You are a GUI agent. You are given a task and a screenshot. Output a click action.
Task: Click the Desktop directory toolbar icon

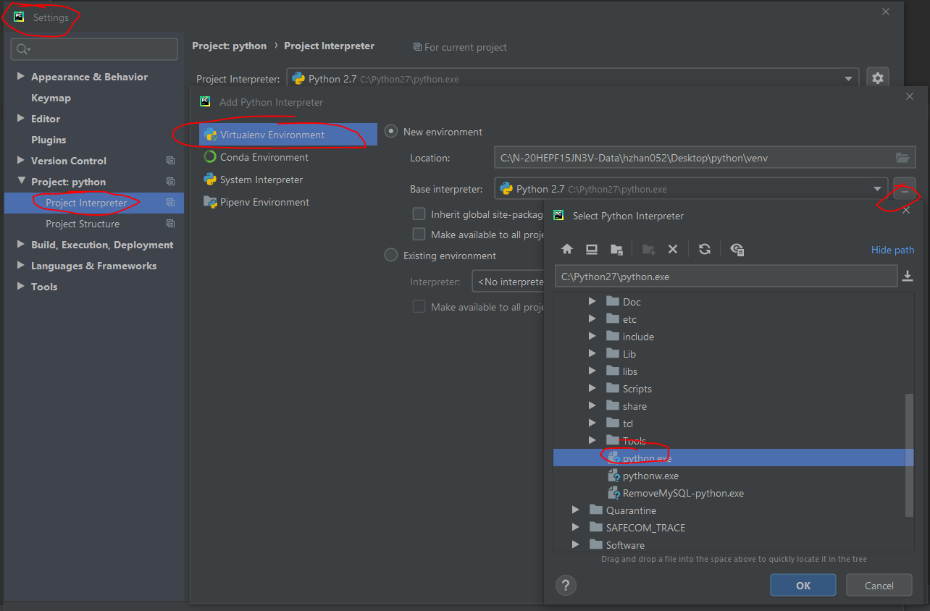pos(592,249)
